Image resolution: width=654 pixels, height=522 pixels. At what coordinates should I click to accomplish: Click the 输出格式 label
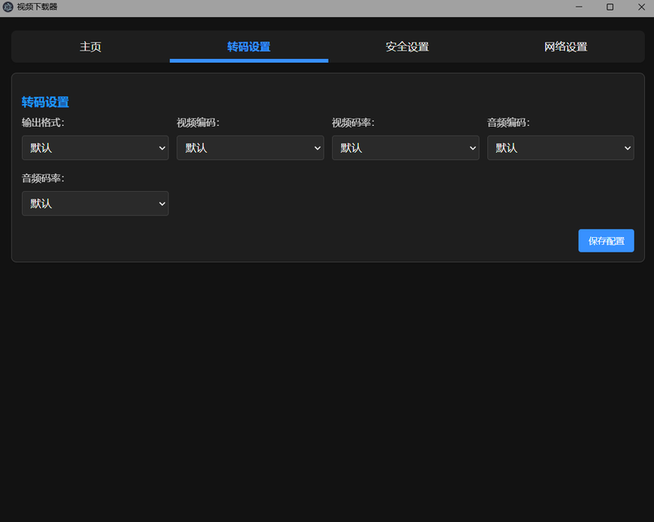(x=43, y=123)
